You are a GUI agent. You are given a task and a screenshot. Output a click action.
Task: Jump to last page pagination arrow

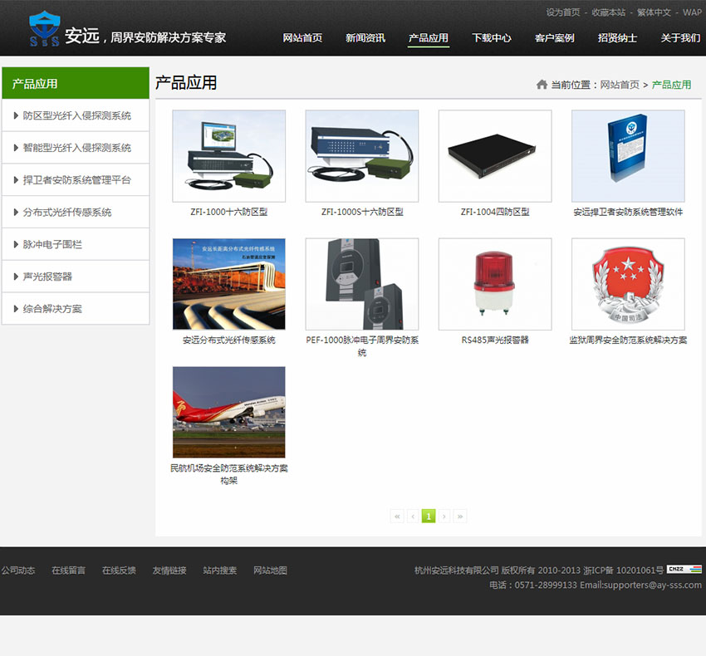[x=460, y=516]
